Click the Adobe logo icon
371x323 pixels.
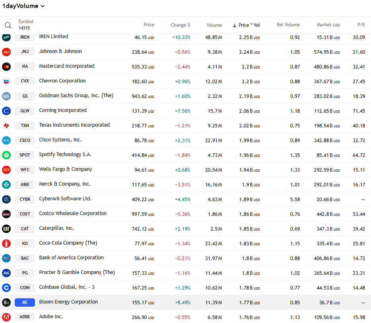tap(6, 317)
